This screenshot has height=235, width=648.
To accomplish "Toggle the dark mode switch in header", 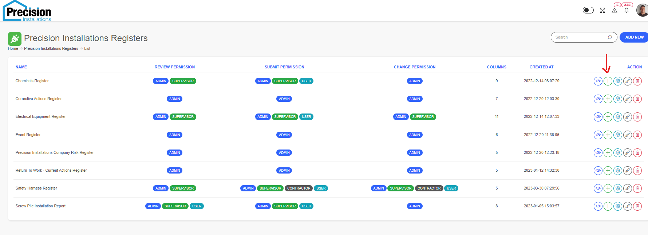I will (588, 10).
